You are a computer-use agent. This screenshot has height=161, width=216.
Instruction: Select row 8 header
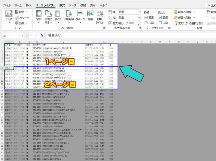point(2,68)
